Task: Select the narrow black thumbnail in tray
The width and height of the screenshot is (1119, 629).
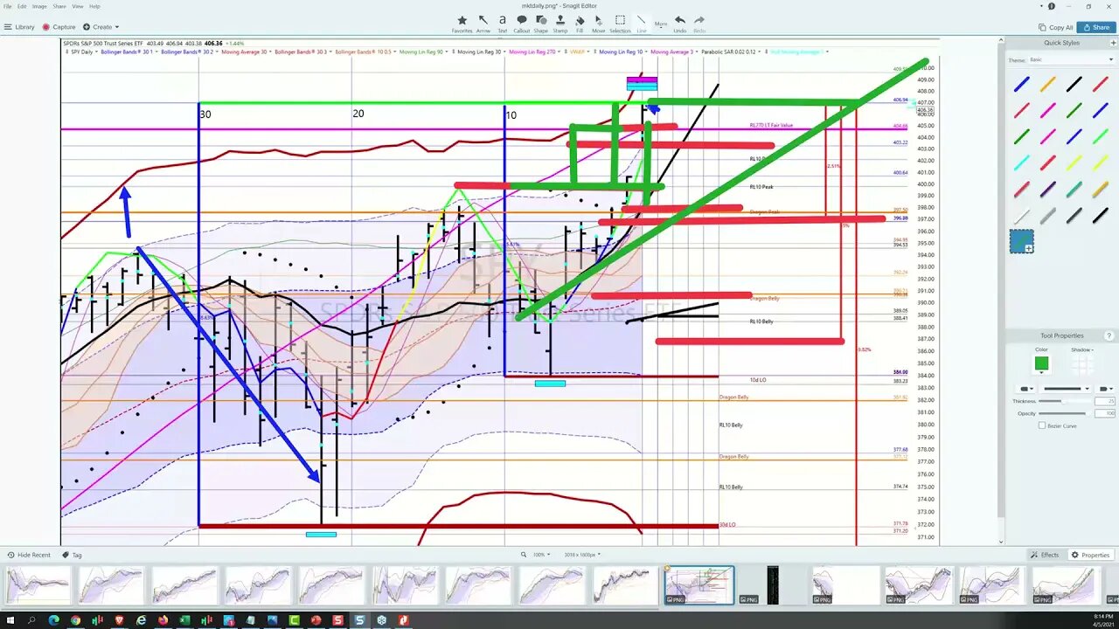Action: coord(772,584)
